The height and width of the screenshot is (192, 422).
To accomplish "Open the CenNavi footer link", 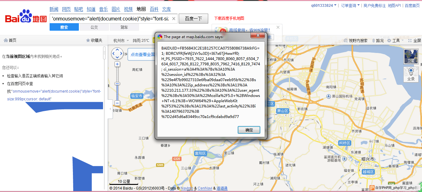I will click(x=205, y=188).
